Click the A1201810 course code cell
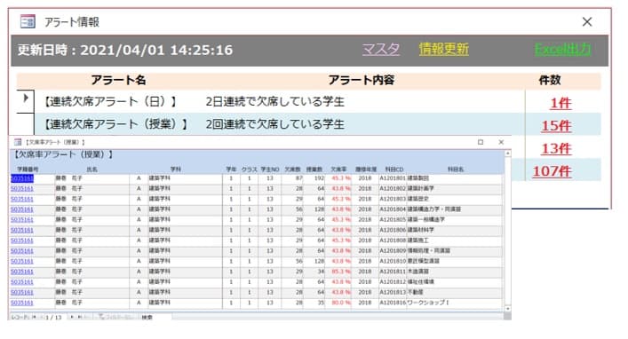 pos(393,262)
